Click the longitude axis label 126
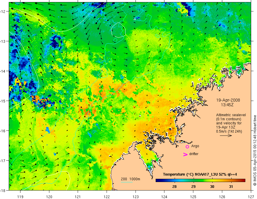257x199 pixels. [x=222, y=197]
